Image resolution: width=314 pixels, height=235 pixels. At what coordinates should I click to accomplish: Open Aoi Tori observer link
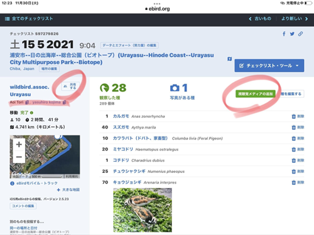pos(16,102)
